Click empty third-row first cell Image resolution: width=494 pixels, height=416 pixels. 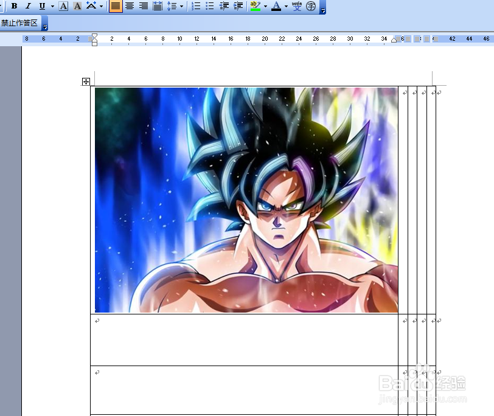click(244, 390)
